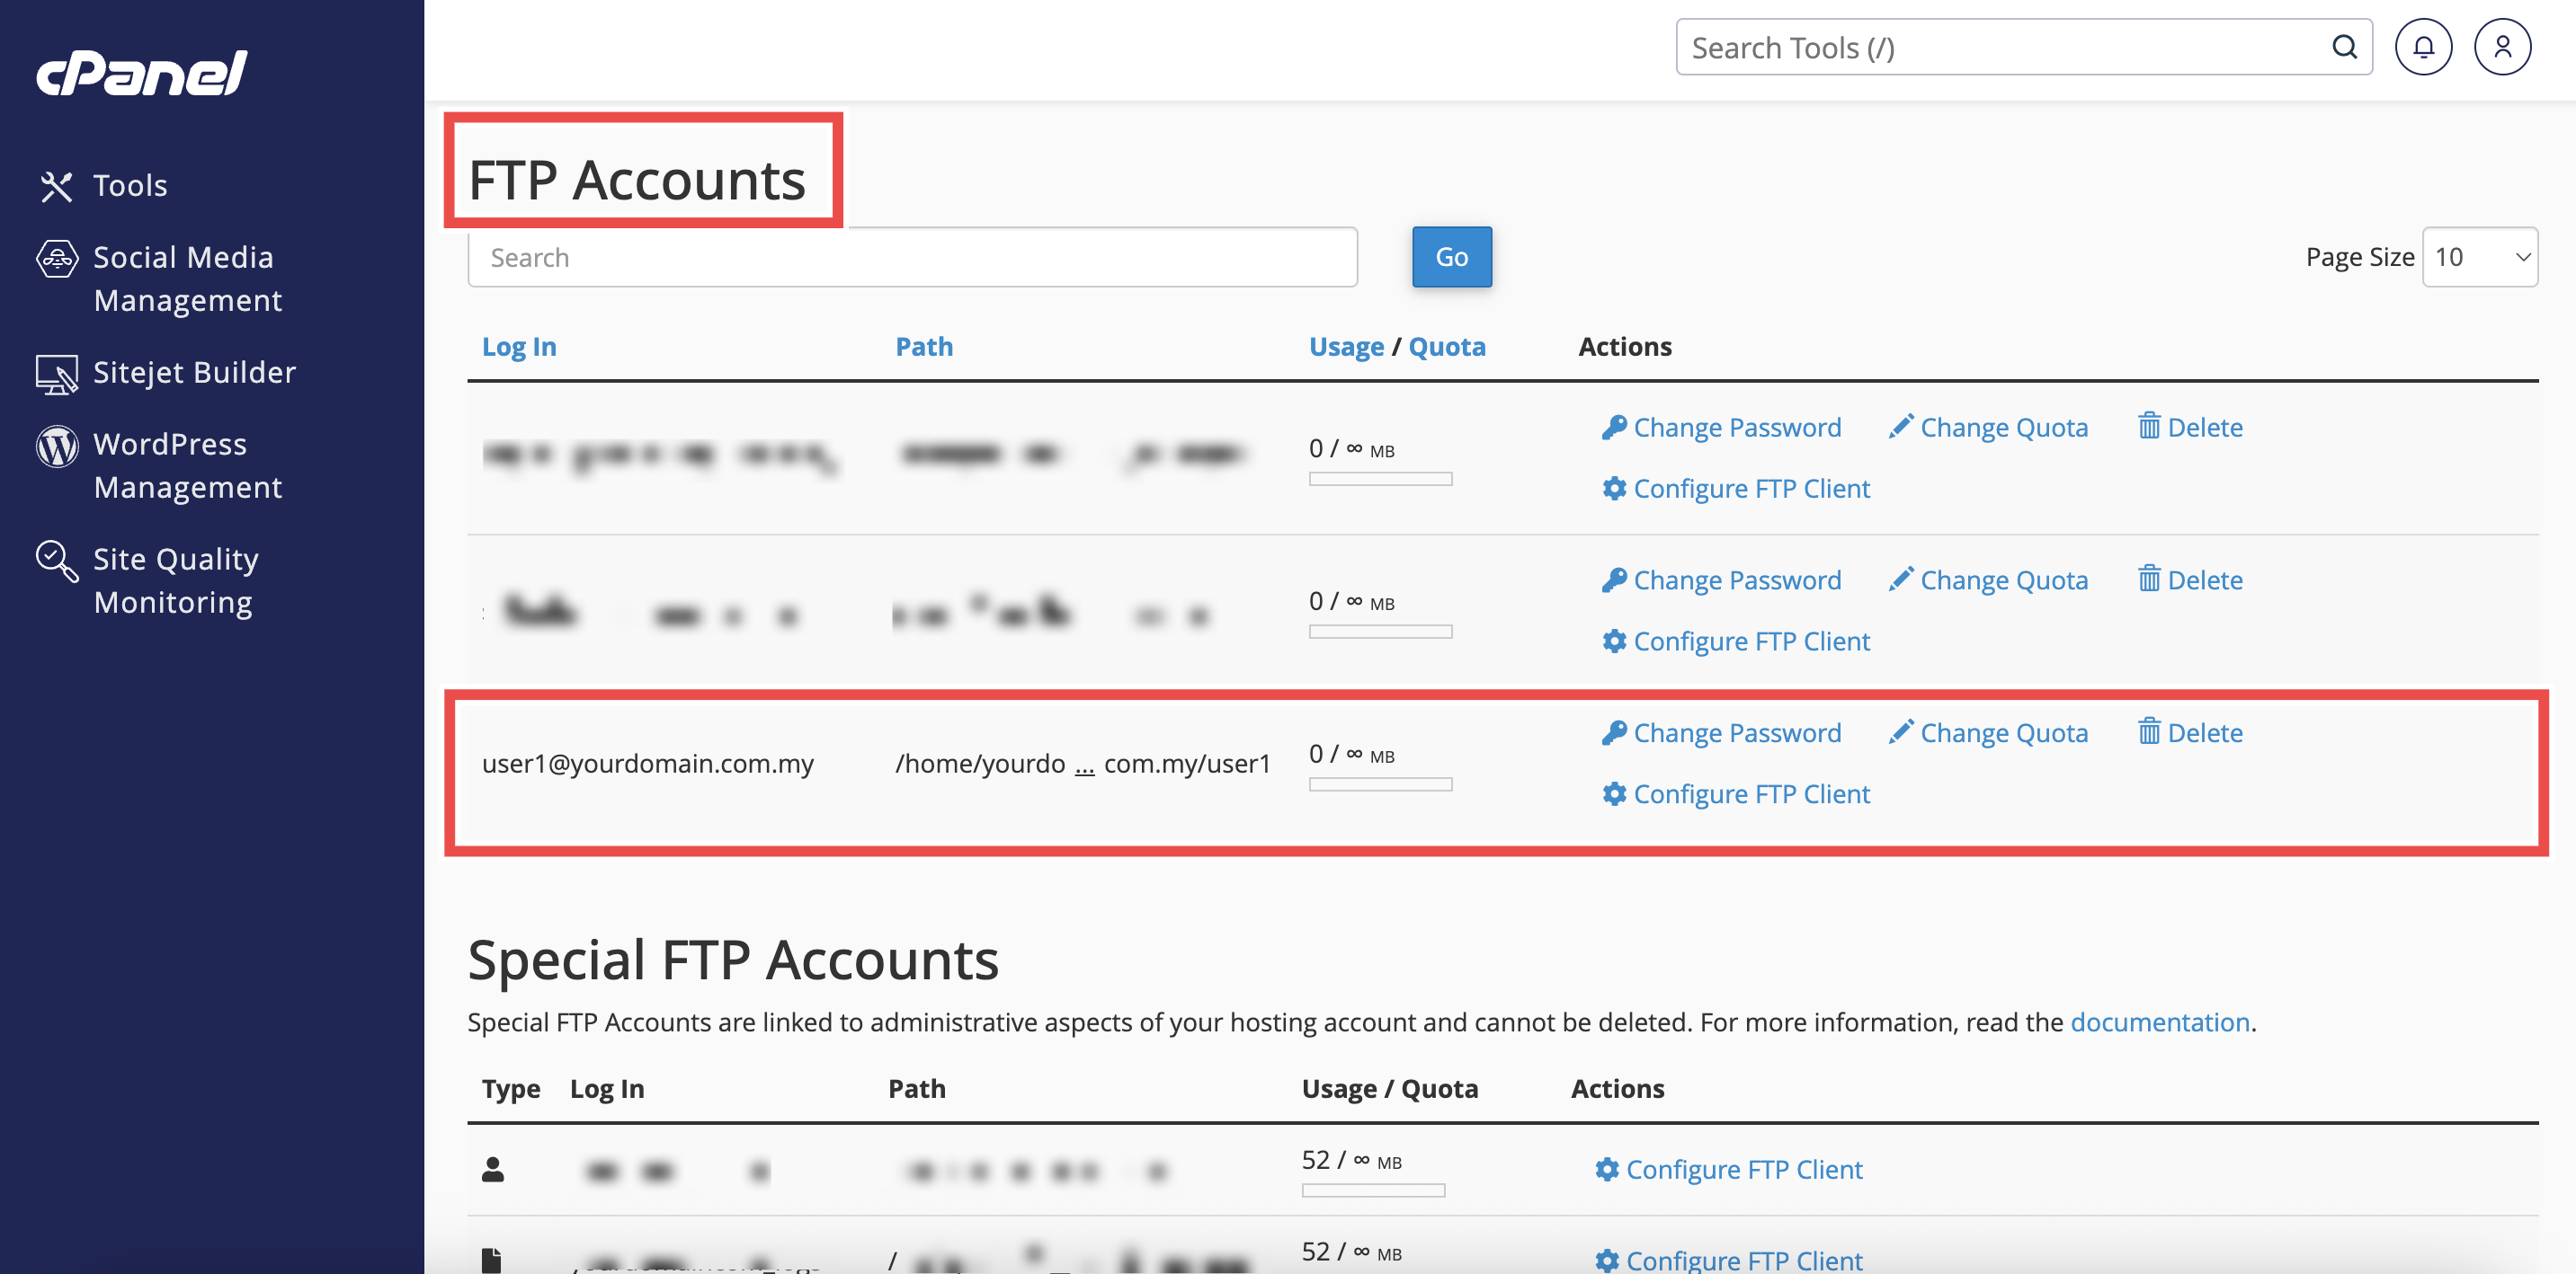
Task: Open WordPress Management in the sidebar
Action: tap(188, 465)
